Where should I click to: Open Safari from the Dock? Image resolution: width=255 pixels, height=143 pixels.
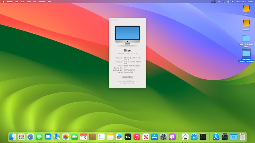[x=30, y=137]
